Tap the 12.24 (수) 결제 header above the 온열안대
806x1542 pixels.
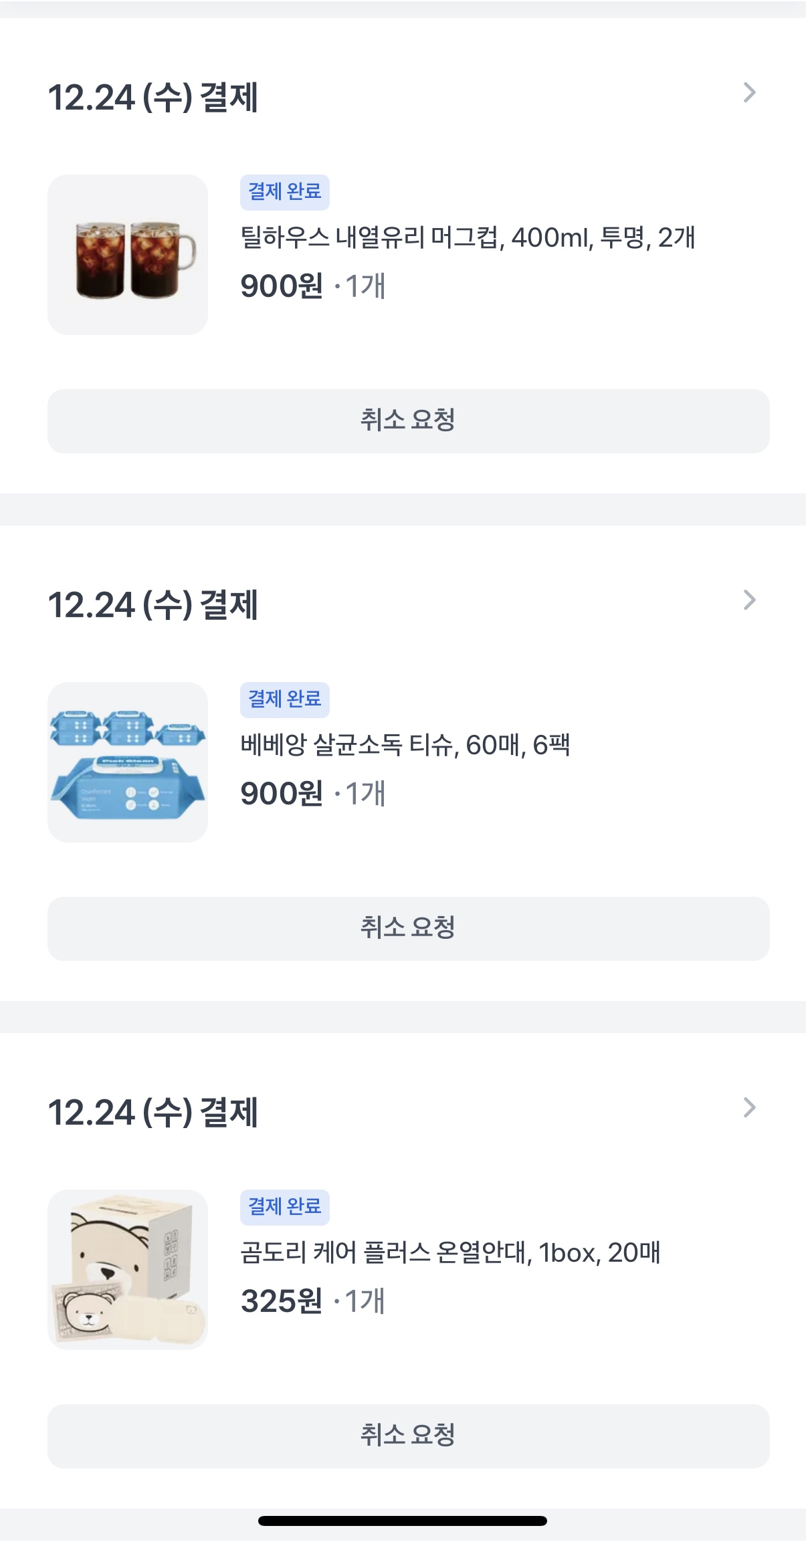pos(153,1113)
